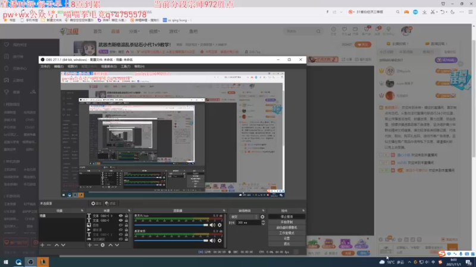Open settings gear of desktop audio channel
The height and width of the screenshot is (267, 476).
220,240
